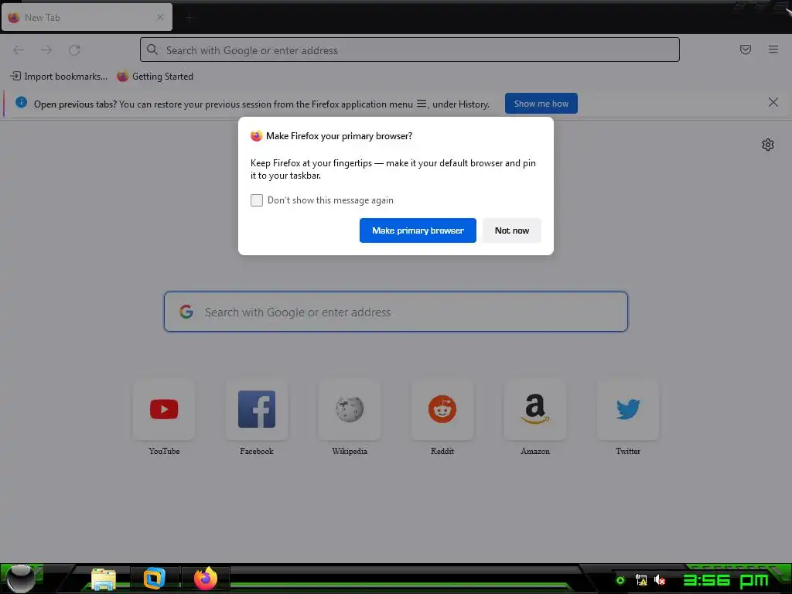The height and width of the screenshot is (594, 792).
Task: Open the Save to Pocket icon
Action: coord(746,49)
